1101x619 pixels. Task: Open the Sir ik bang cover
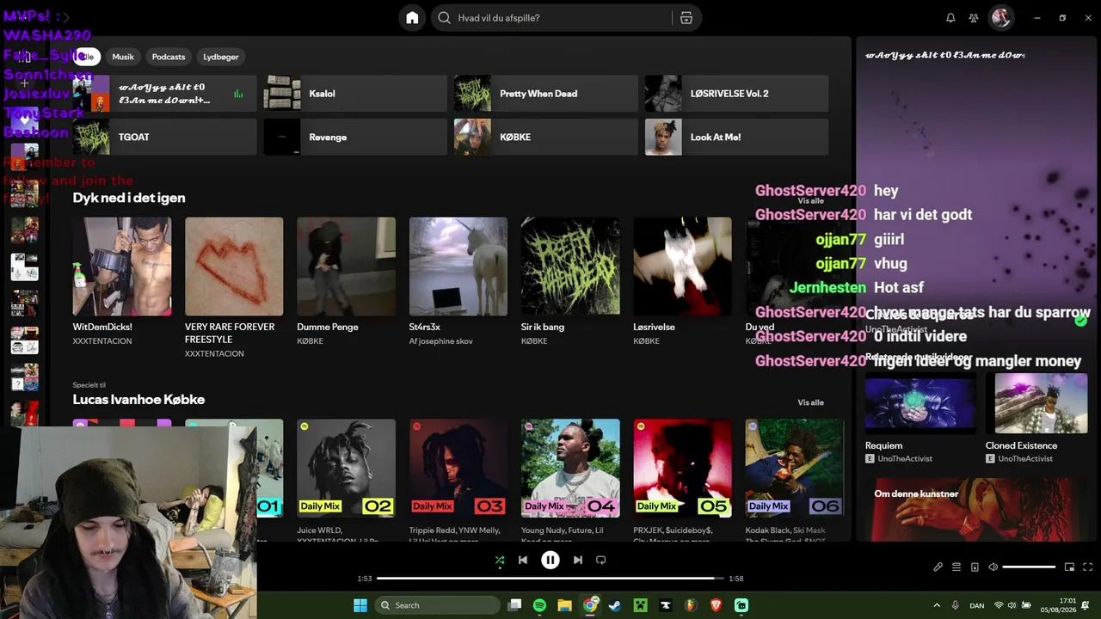(x=570, y=267)
